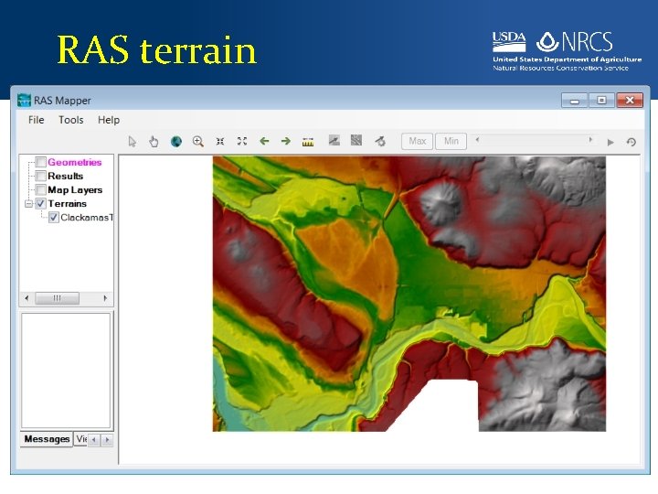658x494 pixels.
Task: Click the zoom out inward arrows icon
Action: point(220,142)
